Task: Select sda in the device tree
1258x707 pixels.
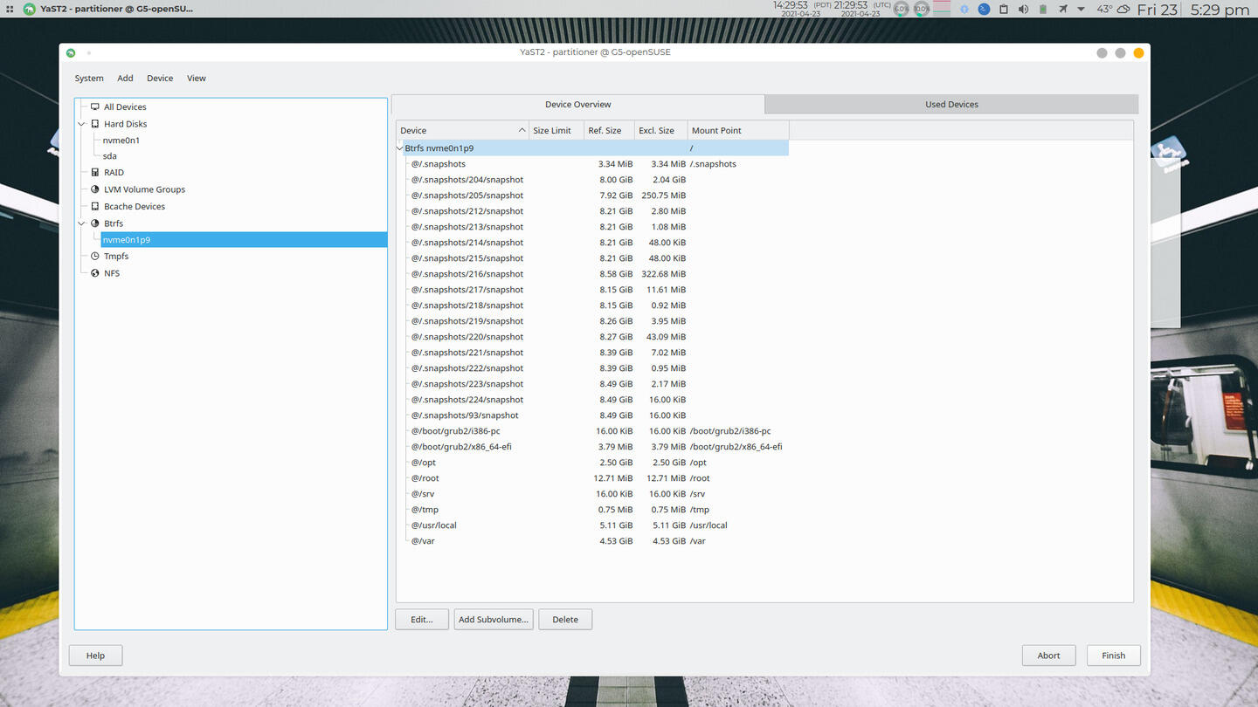Action: coord(109,156)
